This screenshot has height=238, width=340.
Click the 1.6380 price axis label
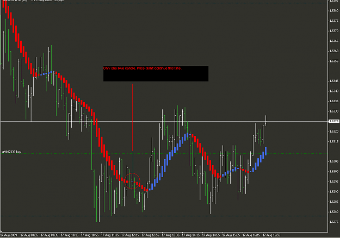pos(334,11)
